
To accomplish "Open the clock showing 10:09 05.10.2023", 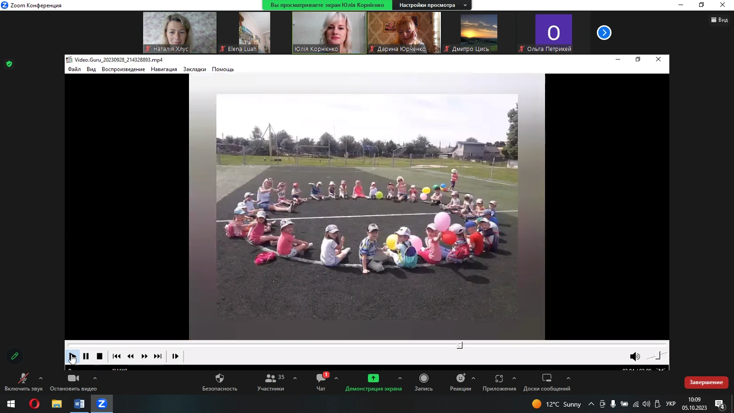I will pyautogui.click(x=695, y=404).
